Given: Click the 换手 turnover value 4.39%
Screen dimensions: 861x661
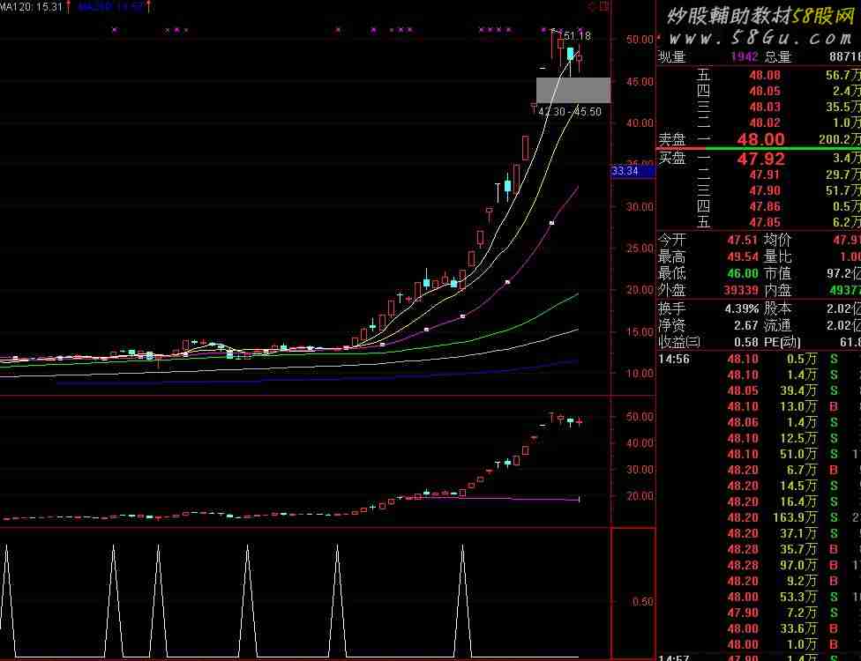Looking at the screenshot, I should click(x=741, y=308).
